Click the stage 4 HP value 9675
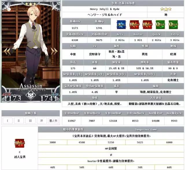Viewport: 185px width, 170px height. (x=99, y=40)
